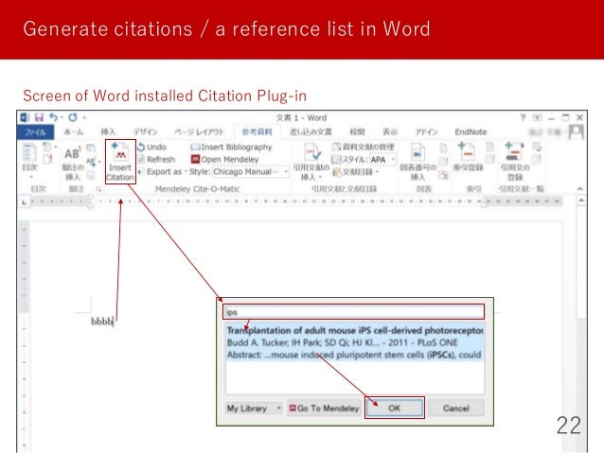Image resolution: width=604 pixels, height=453 pixels.
Task: Click the 索引登録 mark index entry button
Action: tap(468, 157)
